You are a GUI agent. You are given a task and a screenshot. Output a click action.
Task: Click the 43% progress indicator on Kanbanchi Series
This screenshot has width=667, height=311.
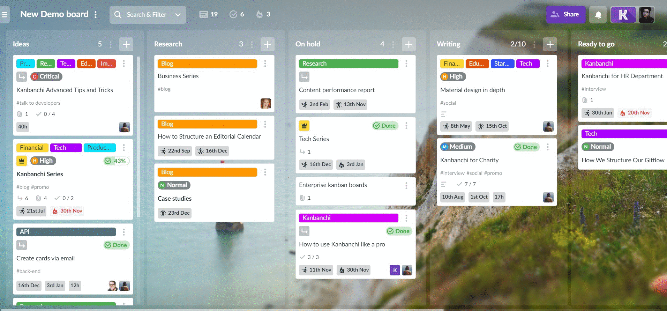click(x=117, y=161)
